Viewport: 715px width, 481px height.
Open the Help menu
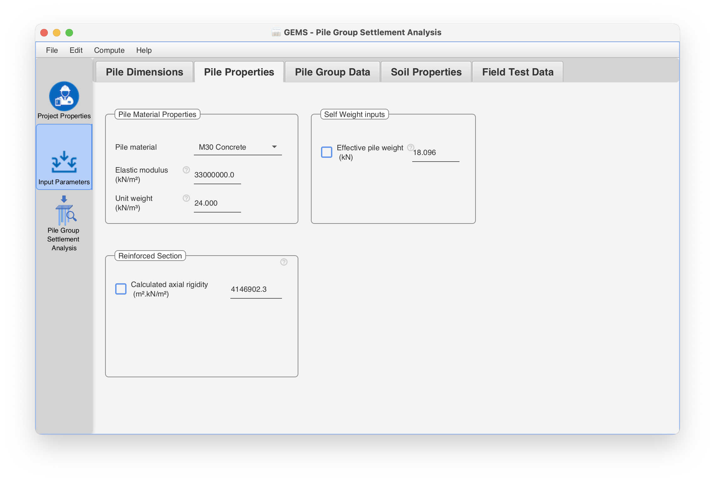point(144,49)
